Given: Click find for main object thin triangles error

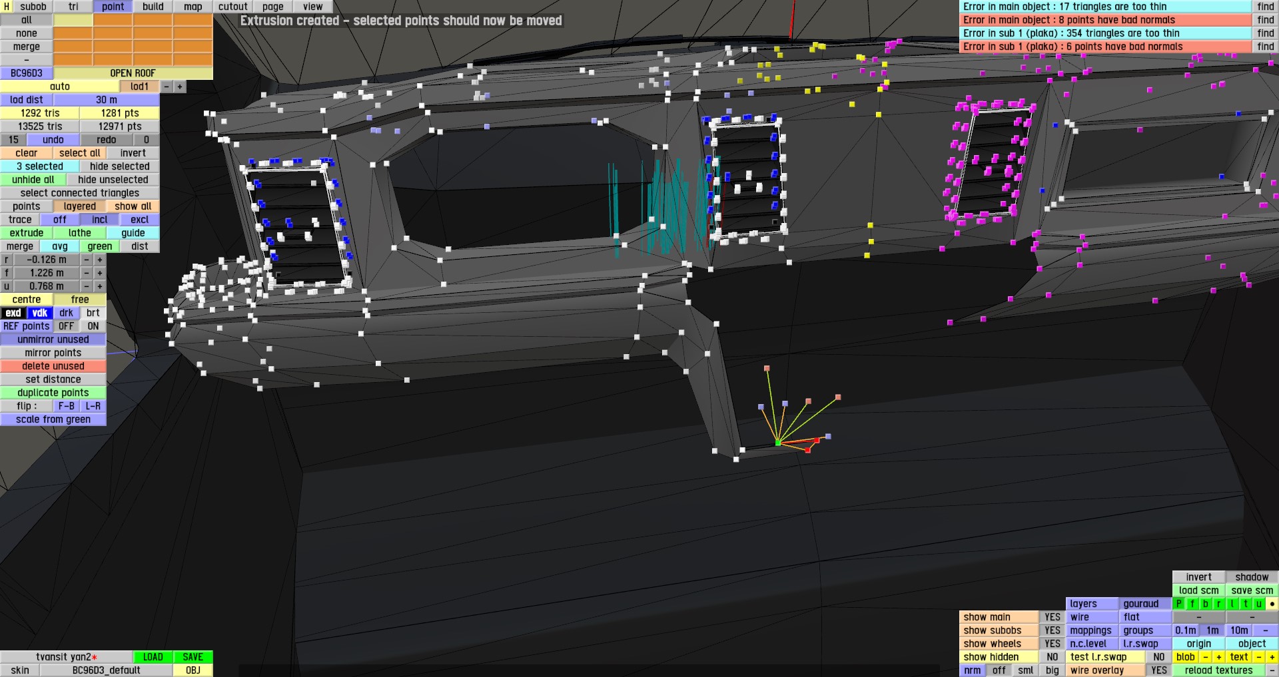Looking at the screenshot, I should 1266,7.
